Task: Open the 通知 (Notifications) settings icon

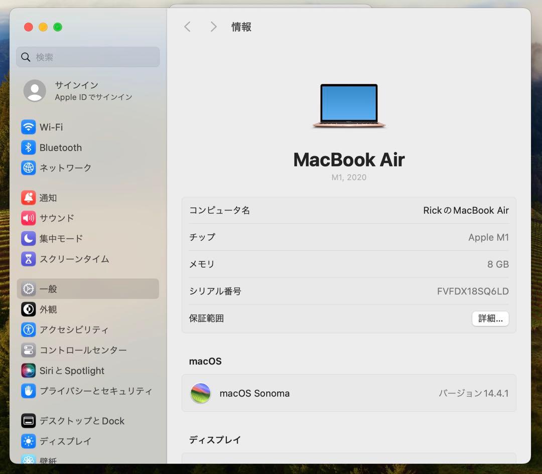Action: 29,198
